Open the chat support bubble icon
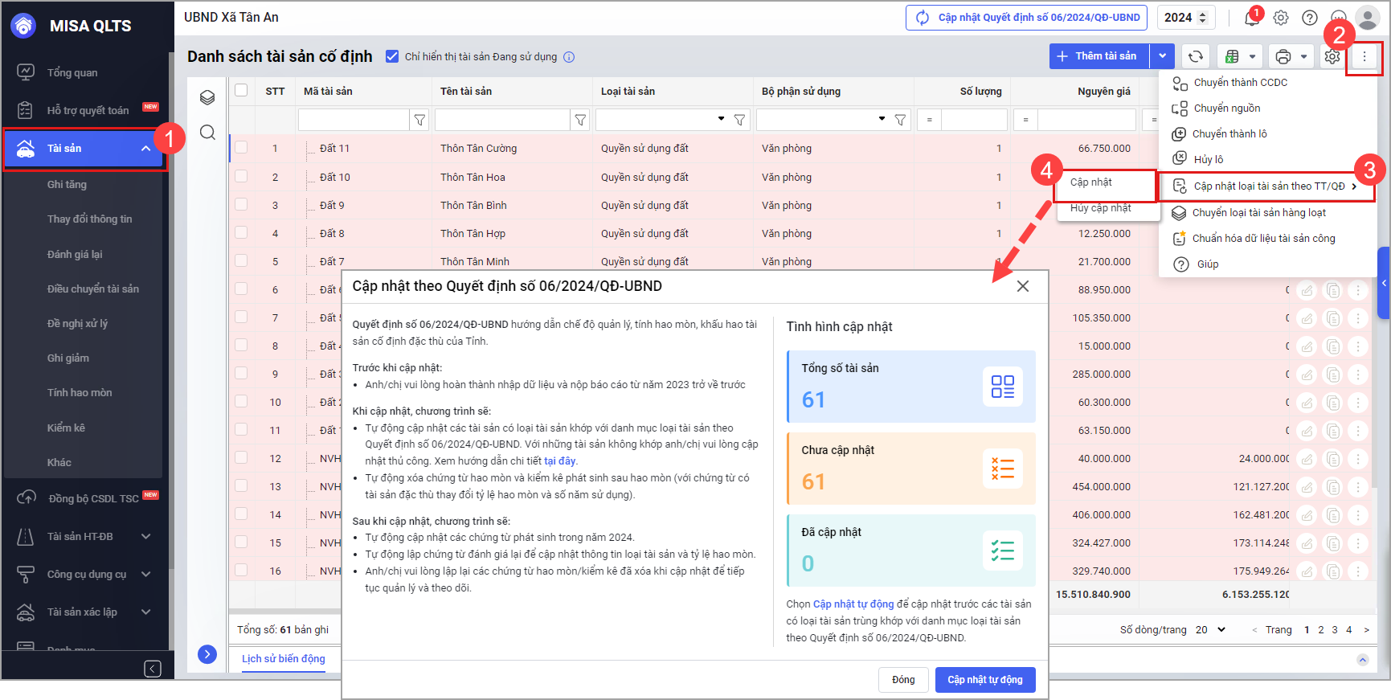The image size is (1391, 700). tap(1338, 18)
